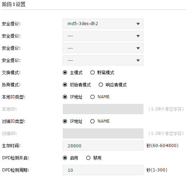The image size is (186, 177).
Task: Click the 本地ID input field
Action: 103,109
